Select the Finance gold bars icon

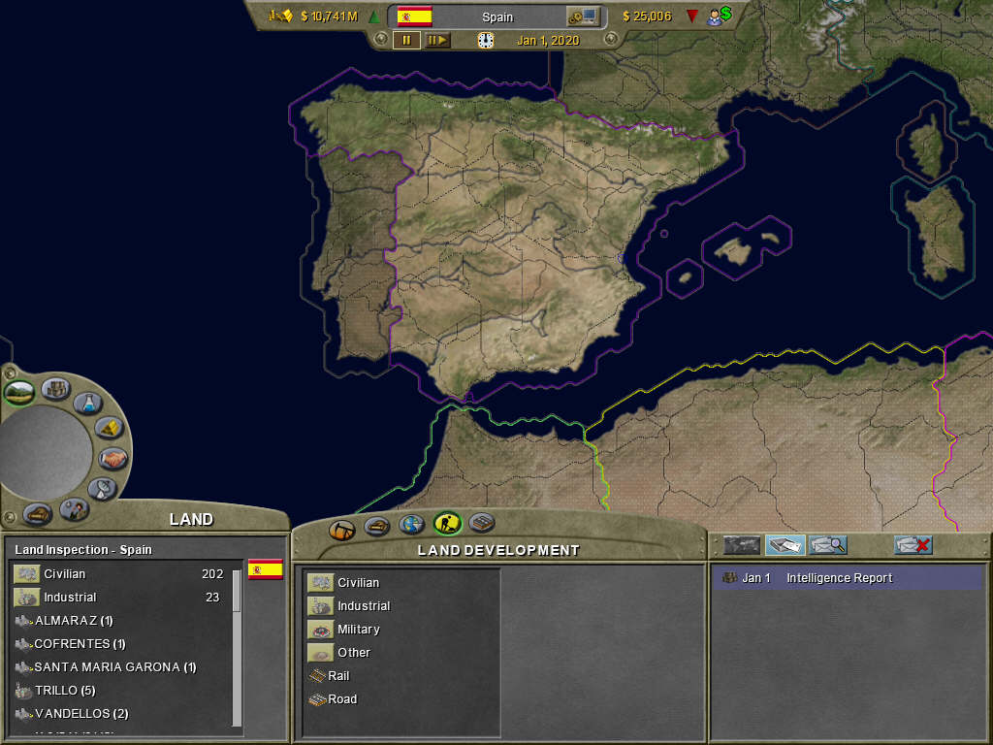point(110,427)
